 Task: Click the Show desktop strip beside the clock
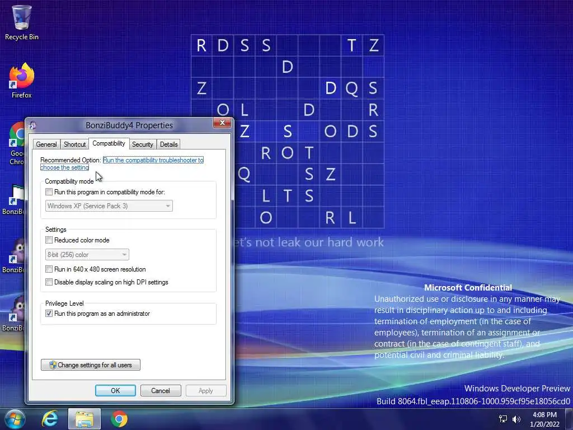(569, 419)
